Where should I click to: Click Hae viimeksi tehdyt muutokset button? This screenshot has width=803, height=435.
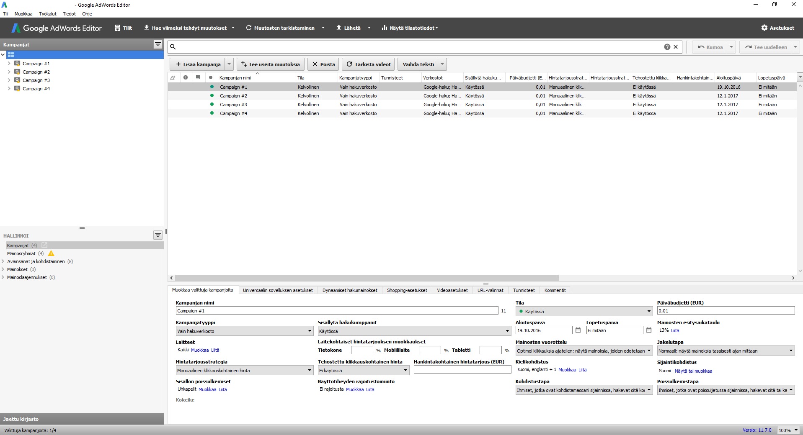185,28
